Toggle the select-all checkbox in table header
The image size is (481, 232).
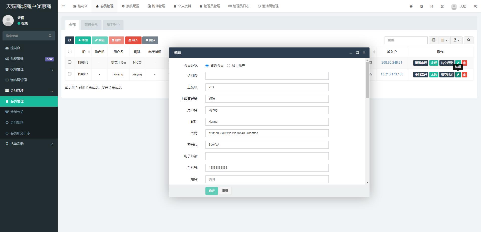pos(70,51)
